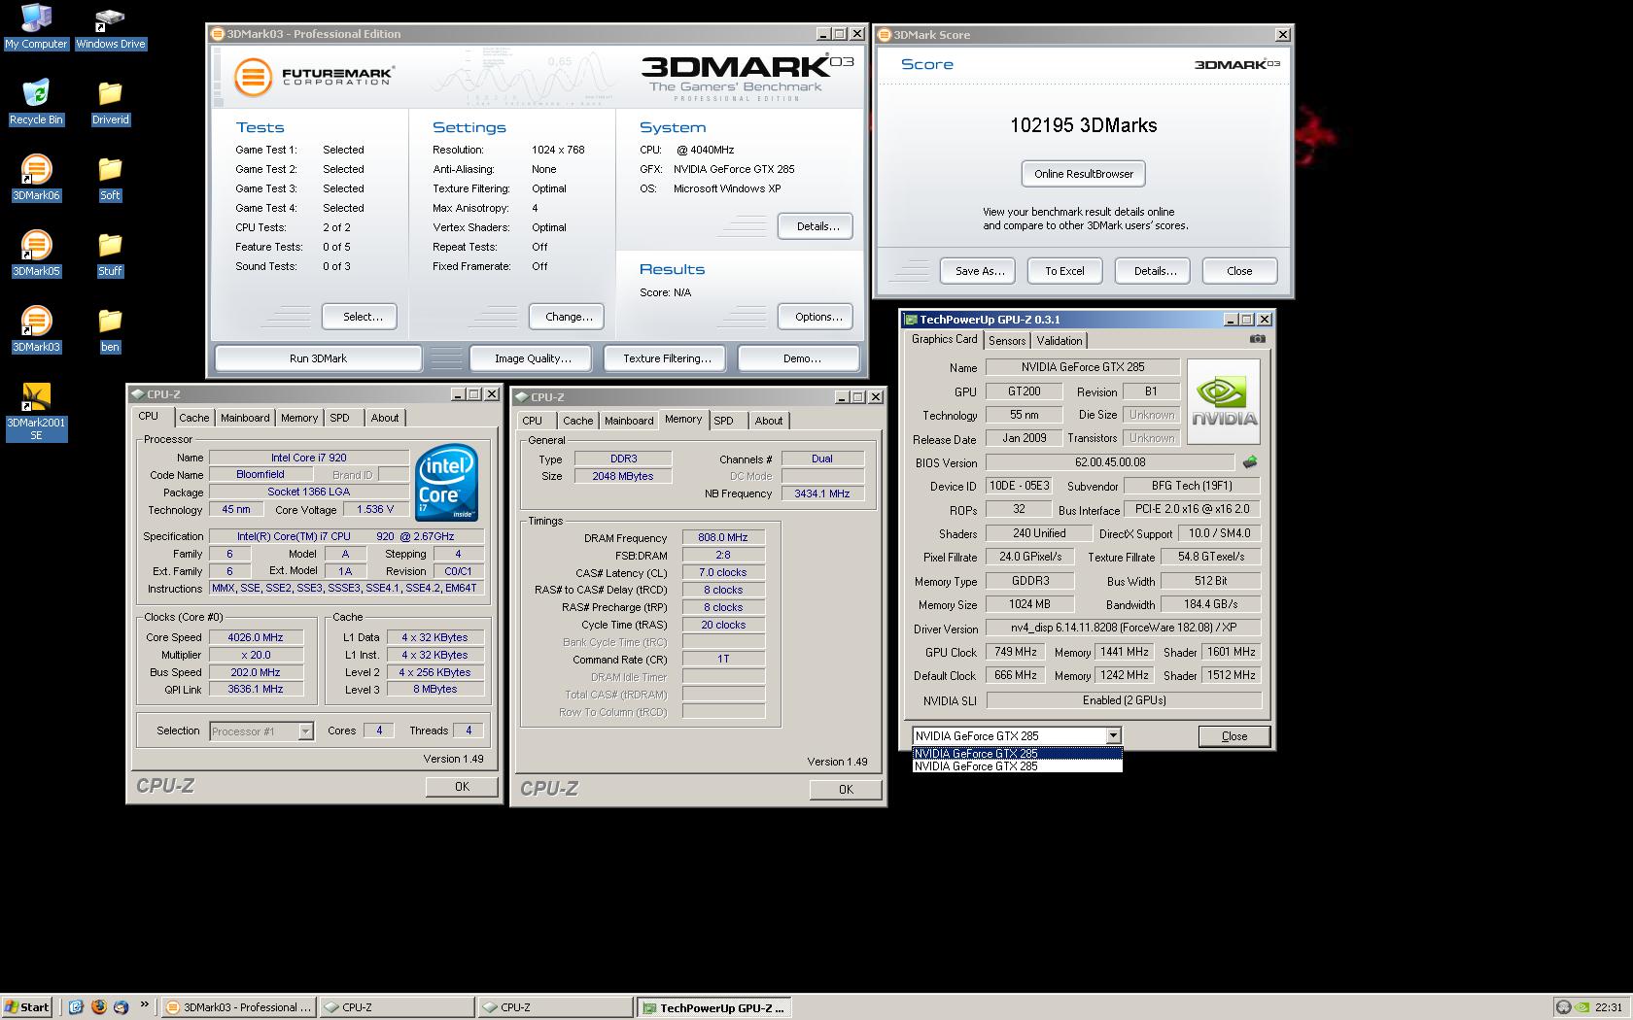Open Texture Filtering... dialog
This screenshot has width=1633, height=1020.
[x=665, y=358]
